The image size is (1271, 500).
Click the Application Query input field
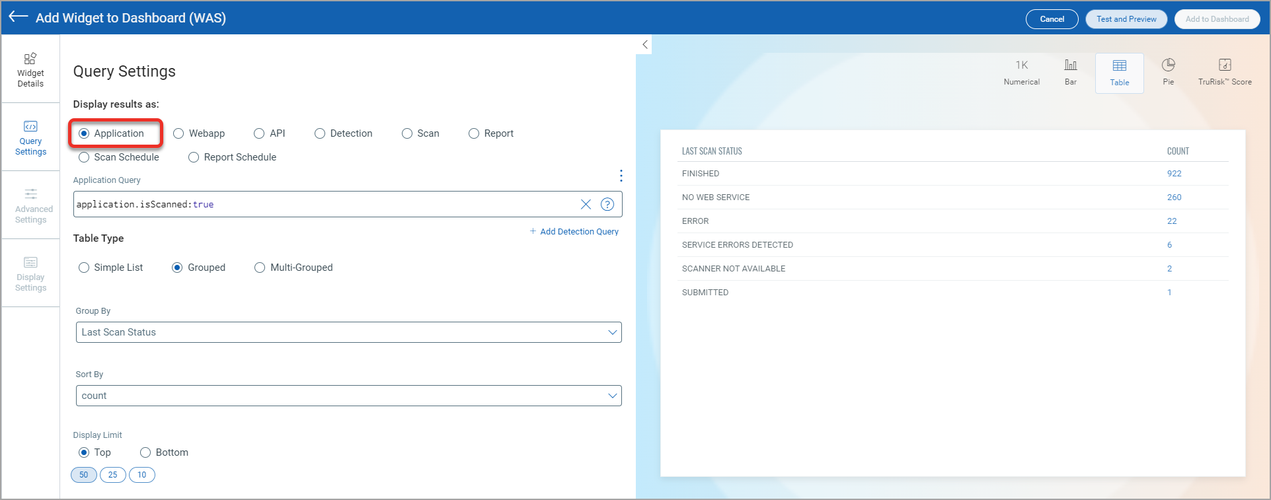(324, 204)
